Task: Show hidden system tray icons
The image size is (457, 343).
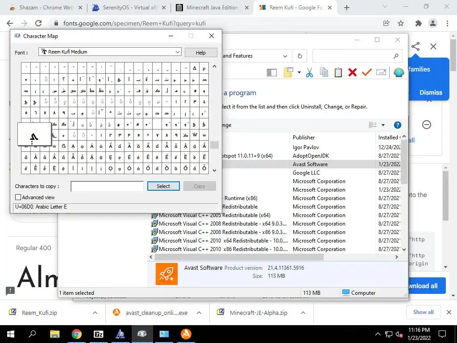Action: point(378,334)
